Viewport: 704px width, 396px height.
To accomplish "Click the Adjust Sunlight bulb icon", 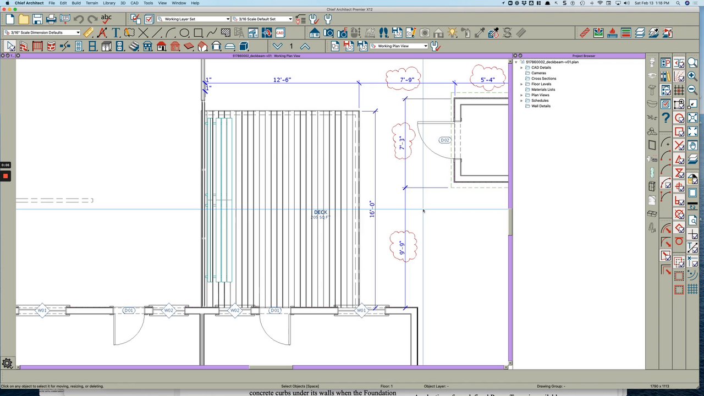I will pos(452,33).
